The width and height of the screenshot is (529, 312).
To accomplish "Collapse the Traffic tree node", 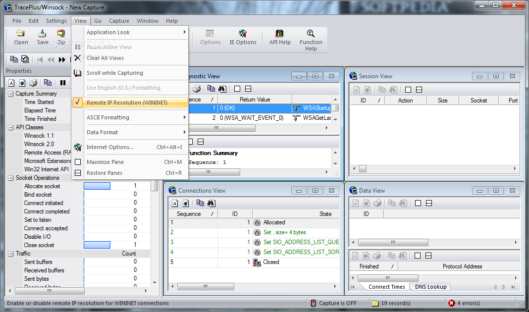I will click(11, 254).
